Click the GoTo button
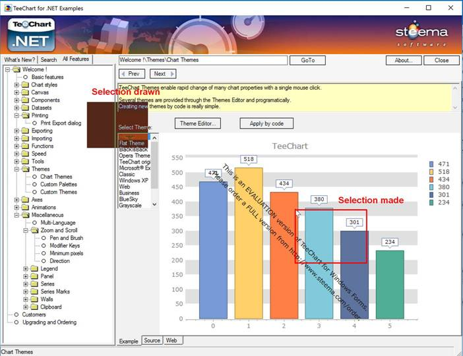The image size is (463, 356). pos(308,60)
